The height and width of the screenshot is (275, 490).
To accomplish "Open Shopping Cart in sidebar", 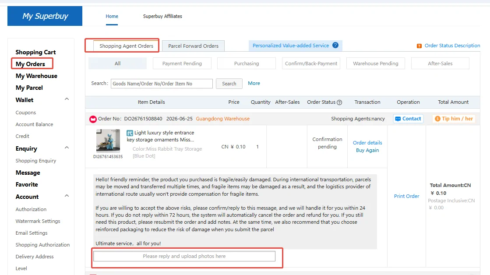I will (35, 52).
